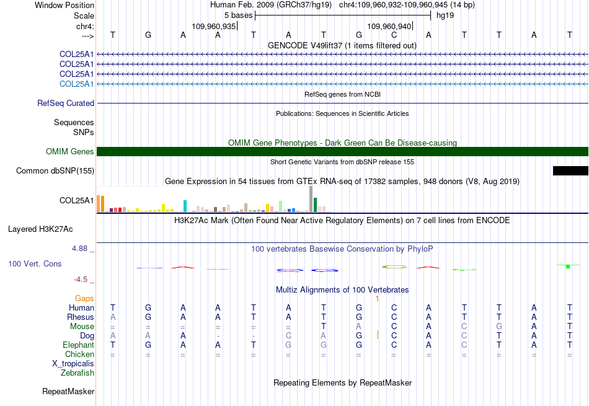Click the tall gray bar in GTEx chart
Image resolution: width=589 pixels, height=406 pixels.
(x=311, y=199)
